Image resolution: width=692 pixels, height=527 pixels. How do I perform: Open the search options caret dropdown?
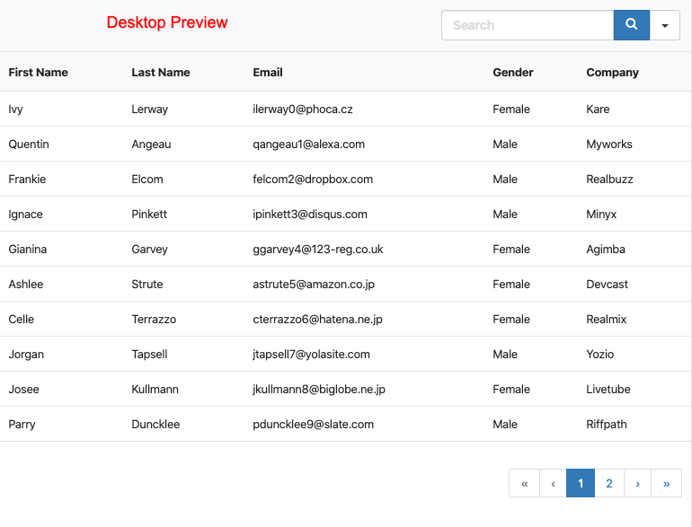point(664,25)
